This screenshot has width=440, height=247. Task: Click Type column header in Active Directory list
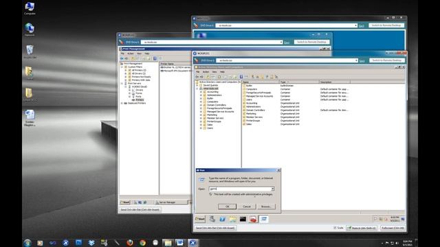(x=299, y=82)
